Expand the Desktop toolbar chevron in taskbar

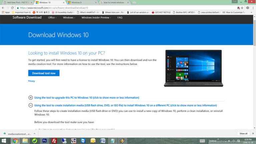pyautogui.click(x=218, y=139)
